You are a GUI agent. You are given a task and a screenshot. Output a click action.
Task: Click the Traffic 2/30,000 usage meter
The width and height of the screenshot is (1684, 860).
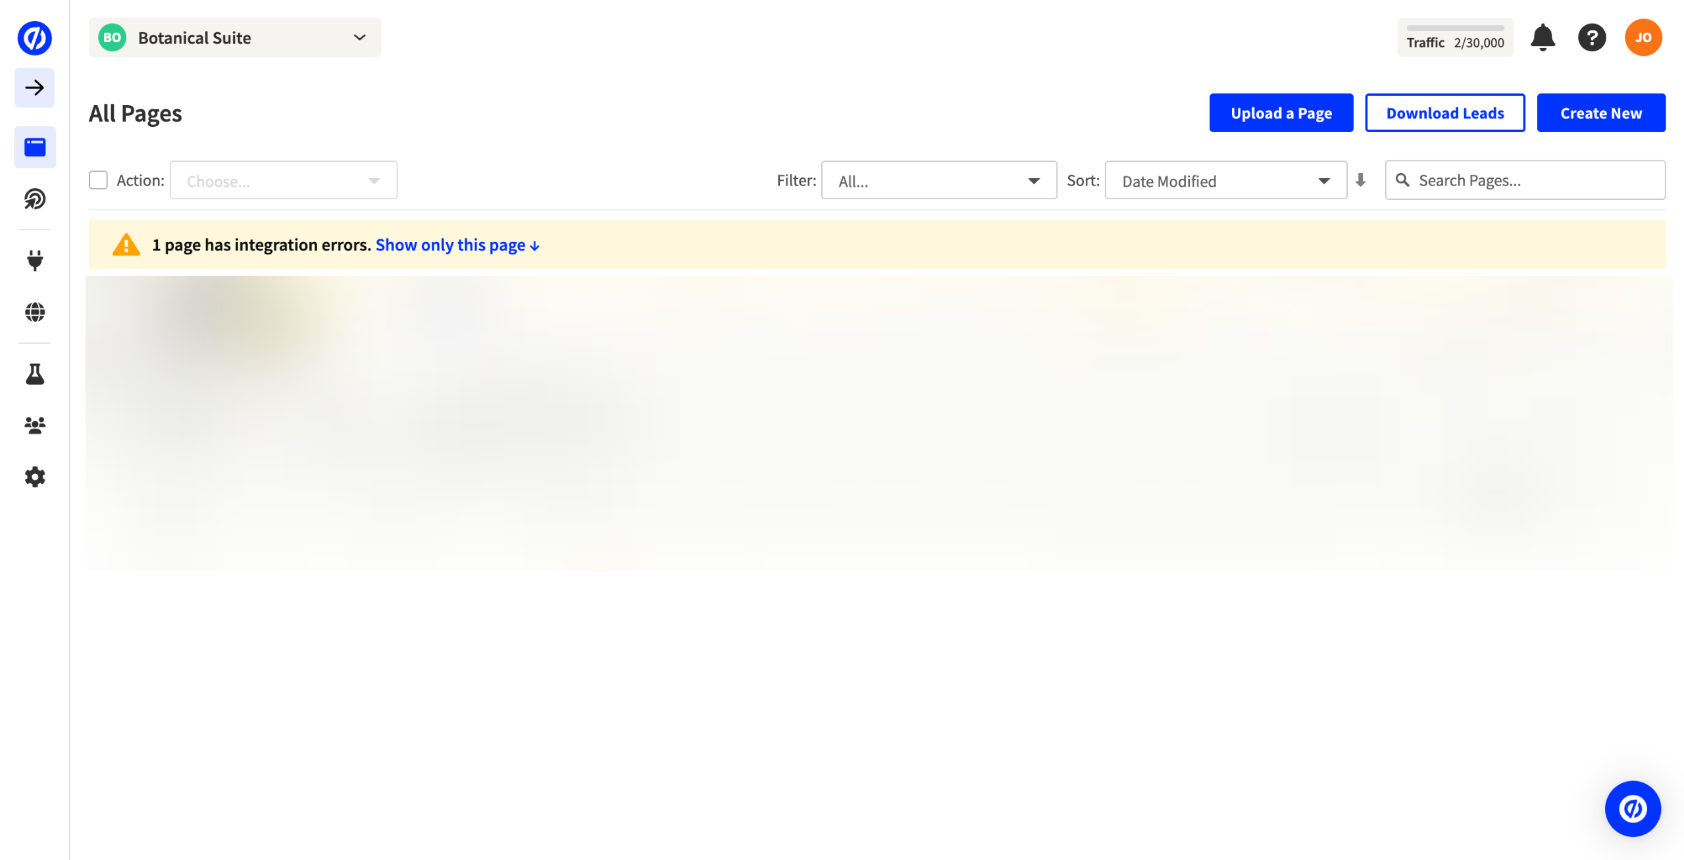(x=1454, y=37)
